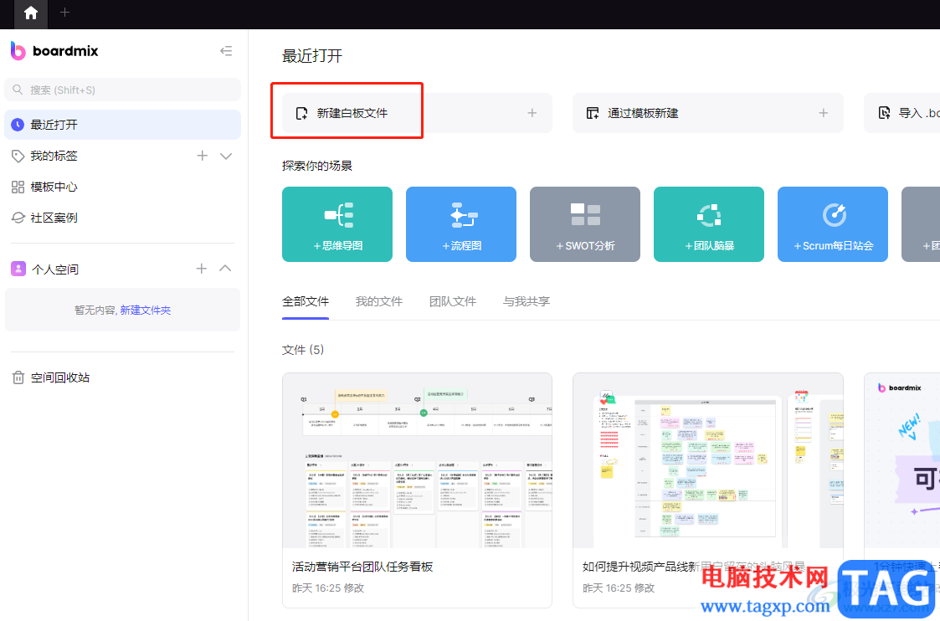The width and height of the screenshot is (940, 621).
Task: Open a new tab with plus icon
Action: tap(64, 12)
